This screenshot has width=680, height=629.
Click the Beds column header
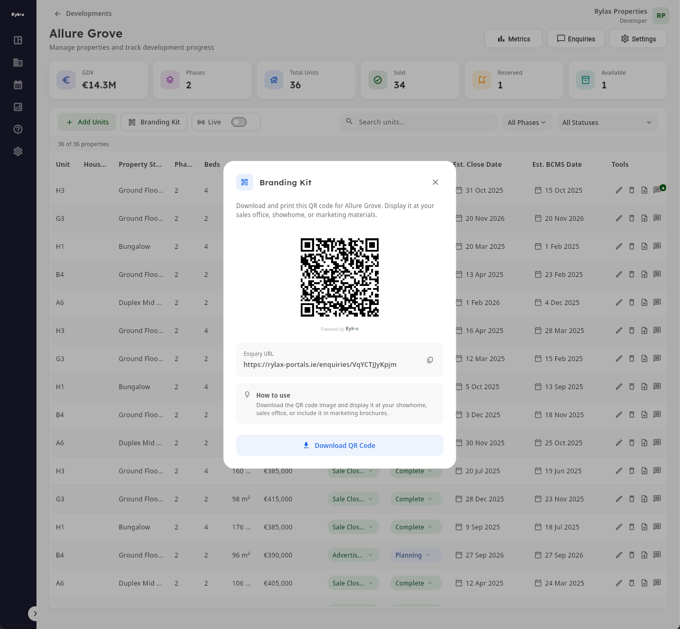212,165
